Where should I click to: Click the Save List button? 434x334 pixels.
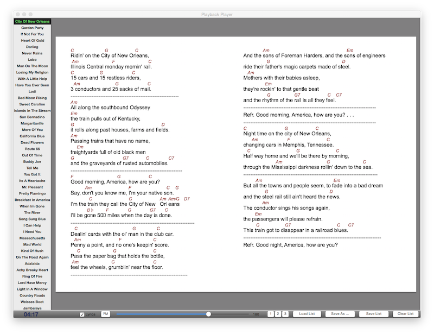[374, 314]
